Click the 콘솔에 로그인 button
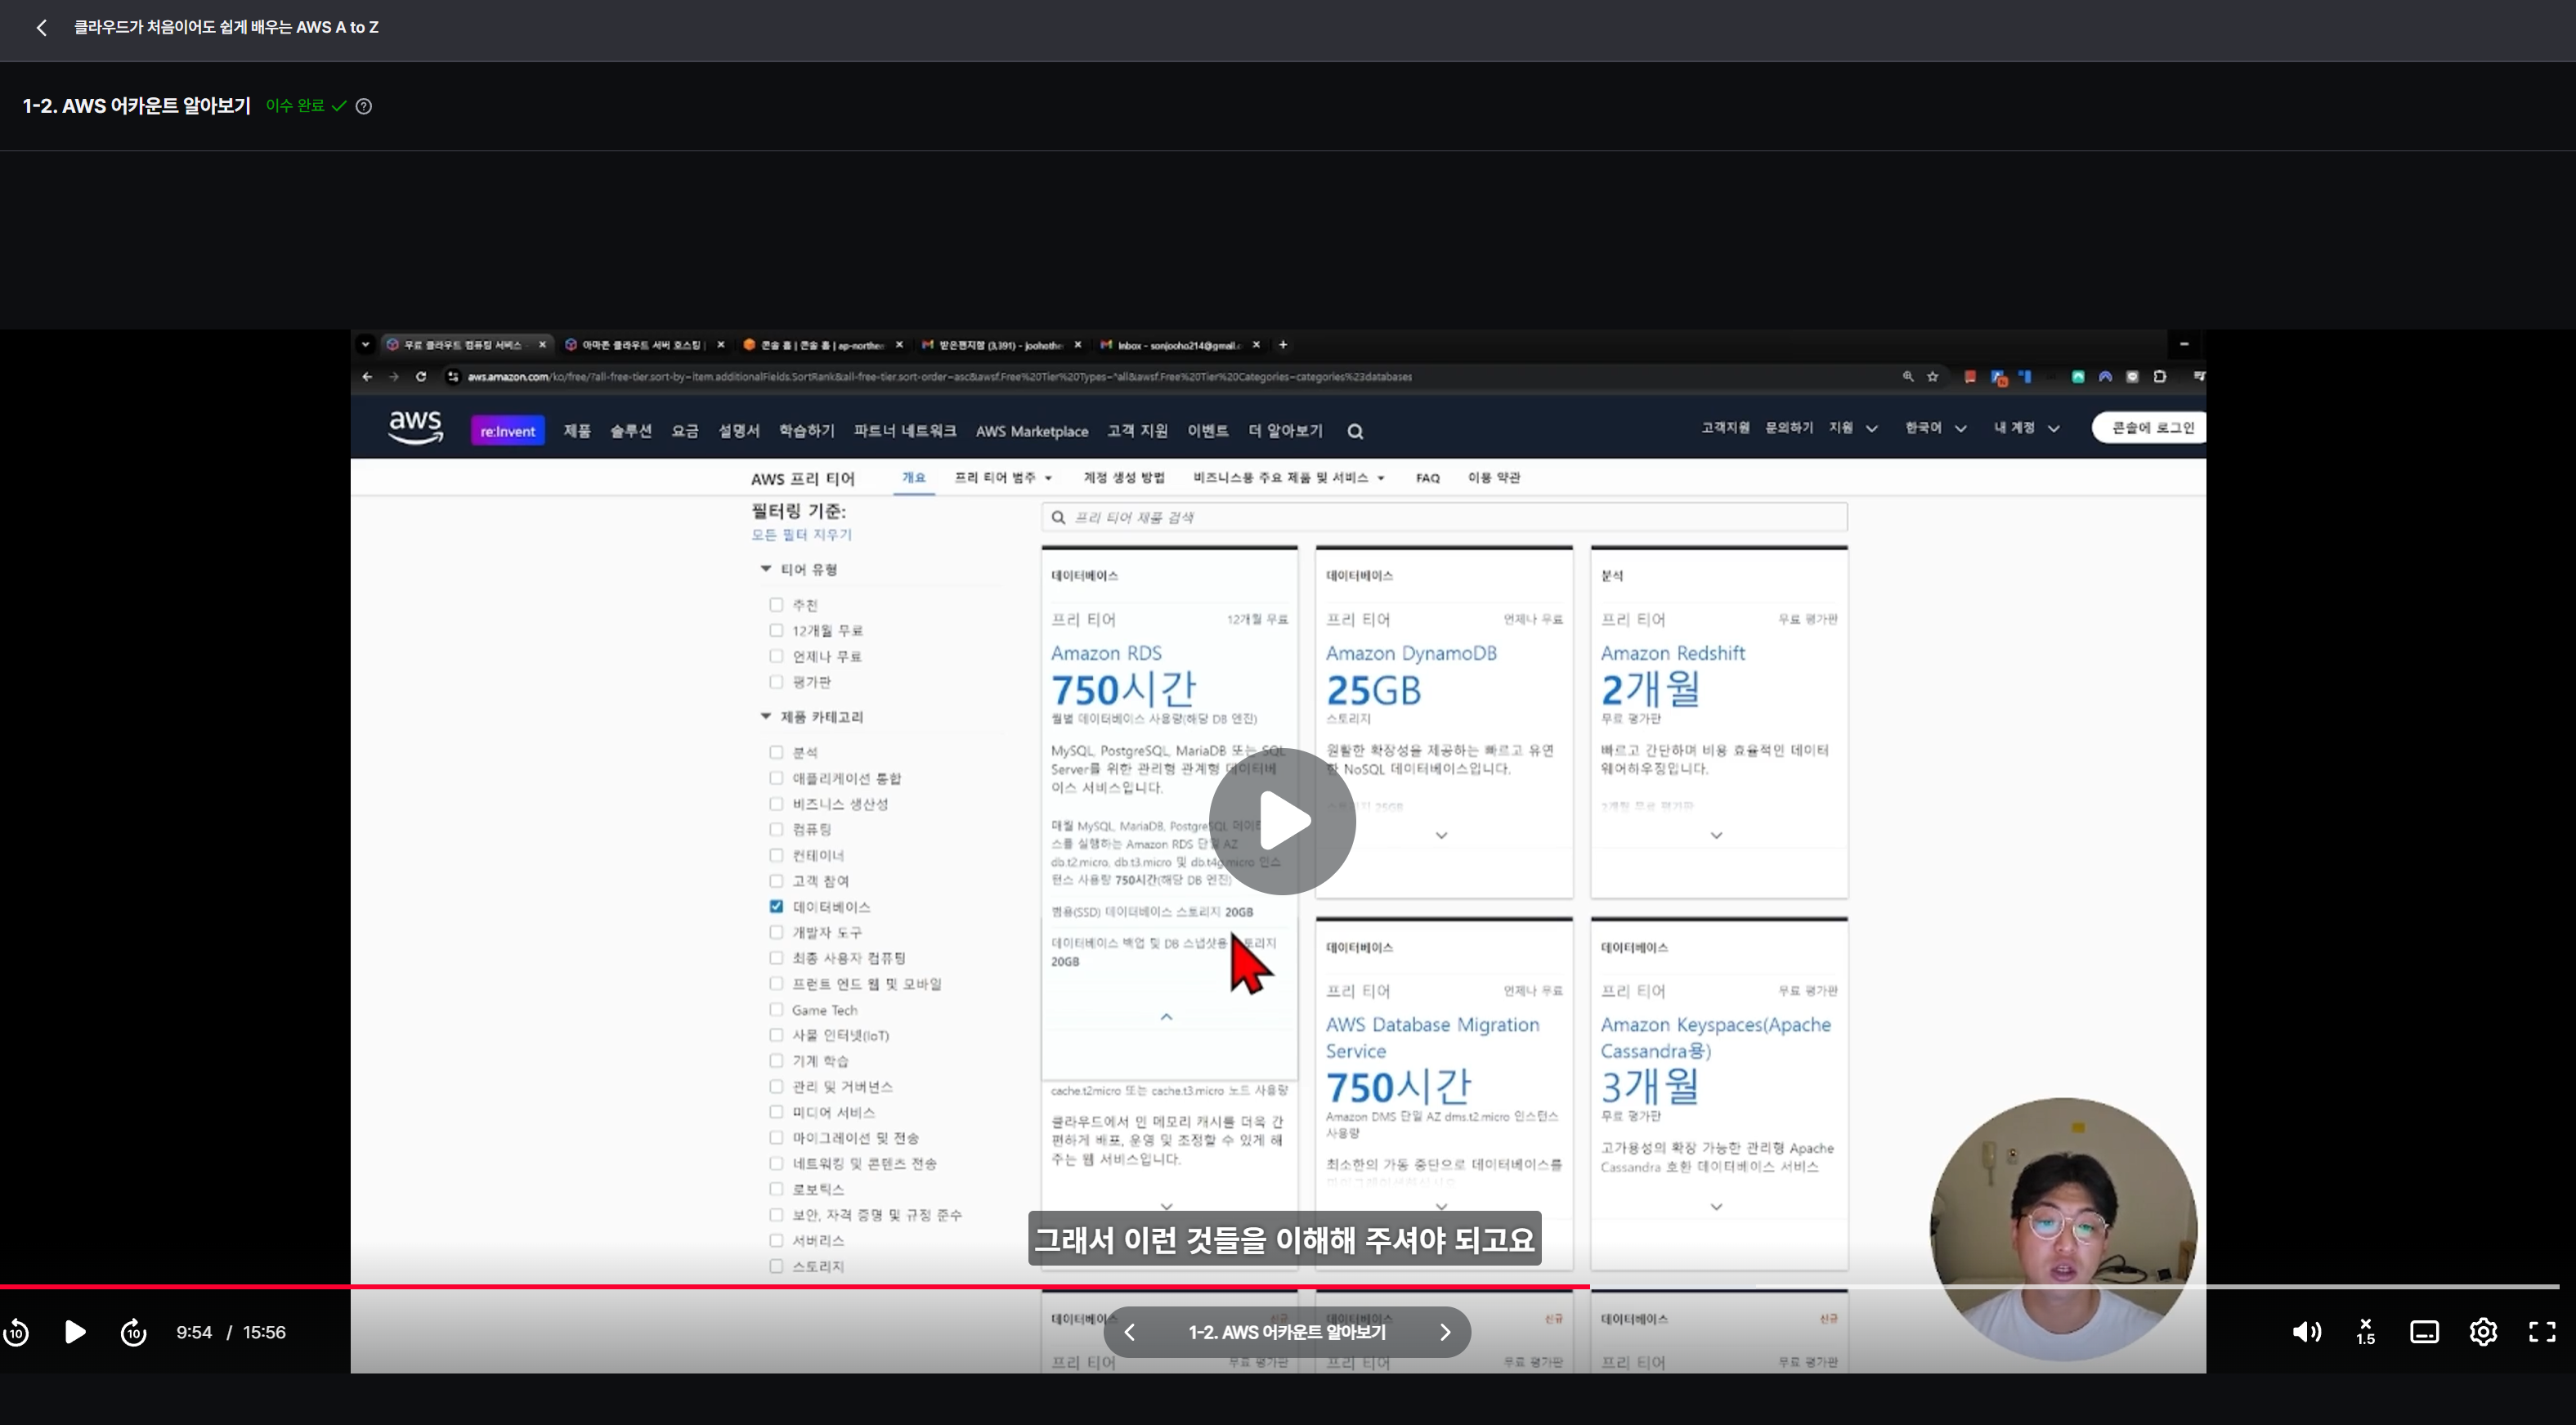2576x1425 pixels. [x=2150, y=428]
